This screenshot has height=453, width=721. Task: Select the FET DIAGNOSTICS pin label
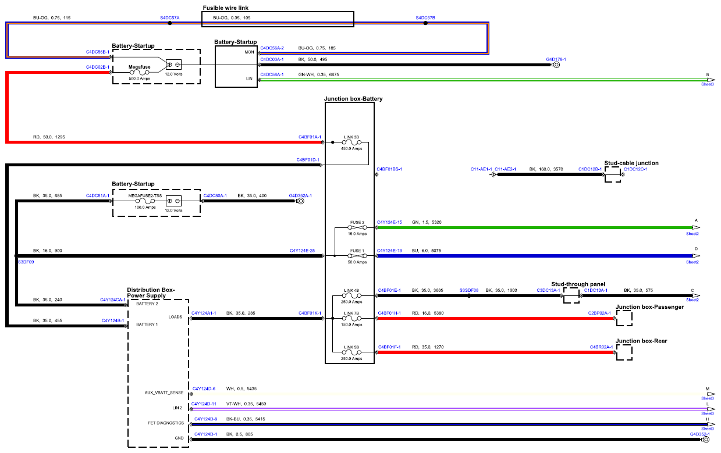165,423
